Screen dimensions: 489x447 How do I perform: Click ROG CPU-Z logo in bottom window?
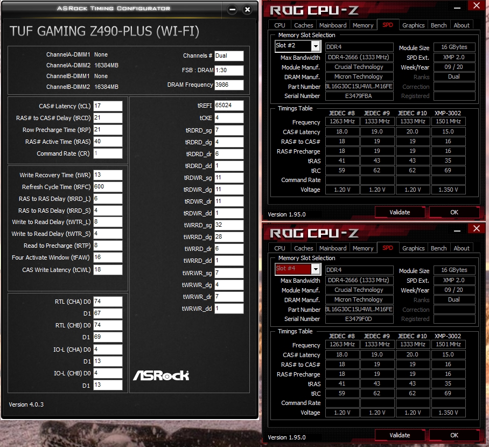[x=314, y=233]
